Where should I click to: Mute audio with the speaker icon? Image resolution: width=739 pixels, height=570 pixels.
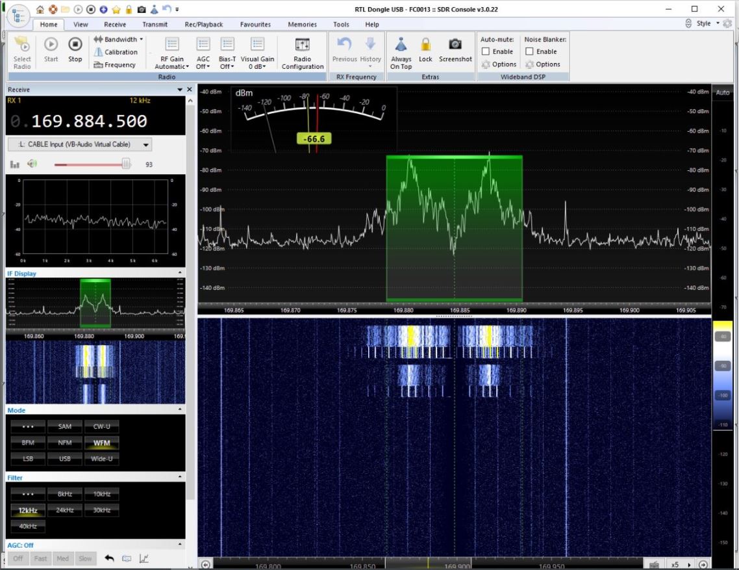coord(32,164)
